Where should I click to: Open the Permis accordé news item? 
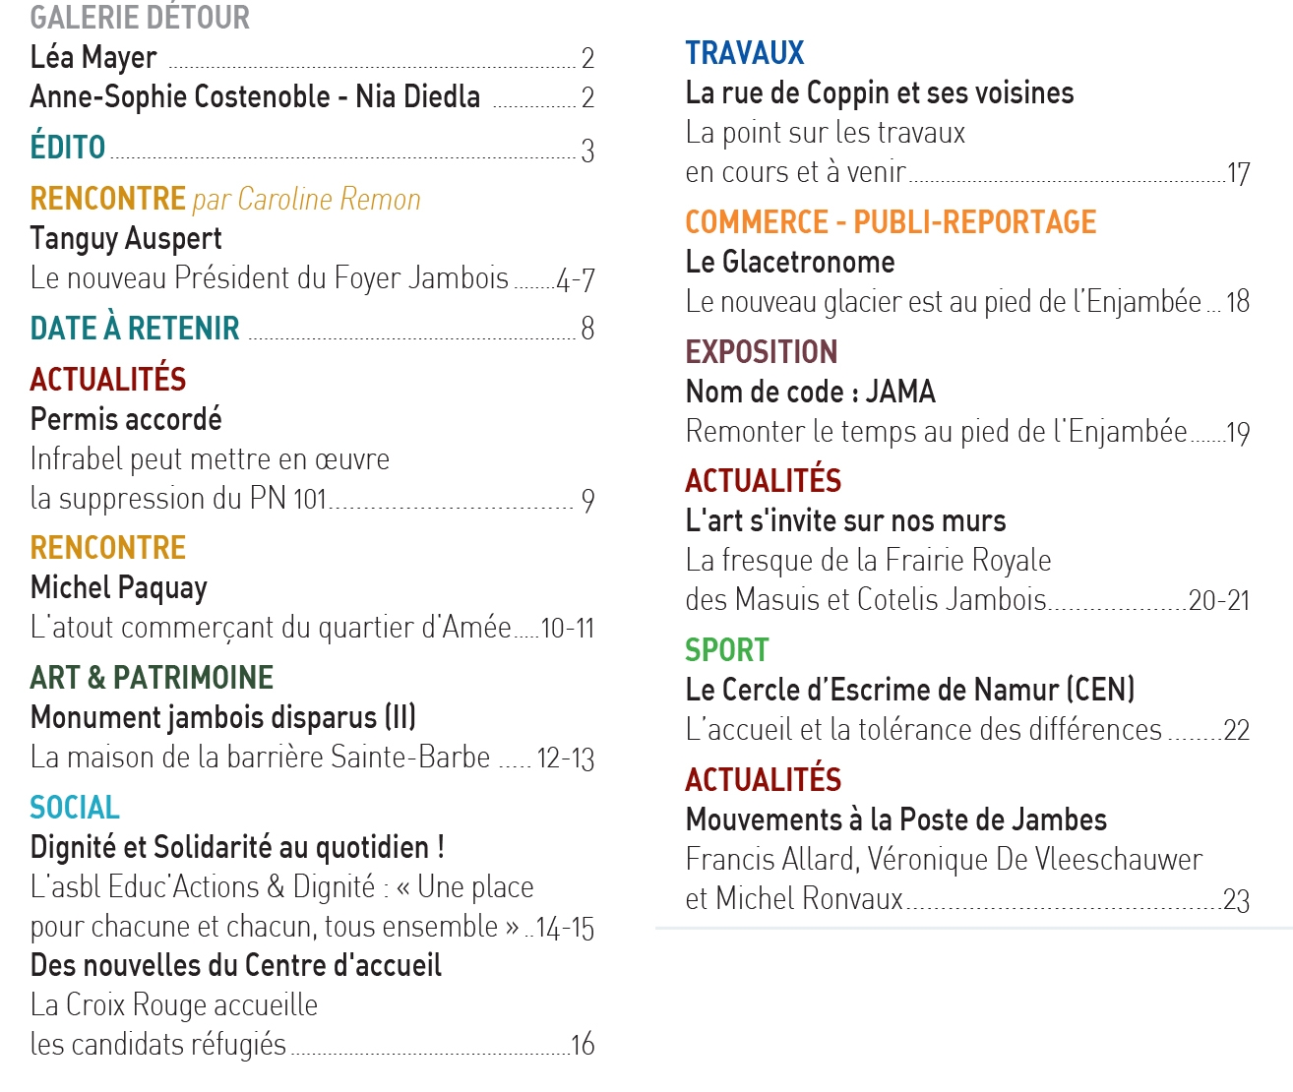(x=126, y=419)
